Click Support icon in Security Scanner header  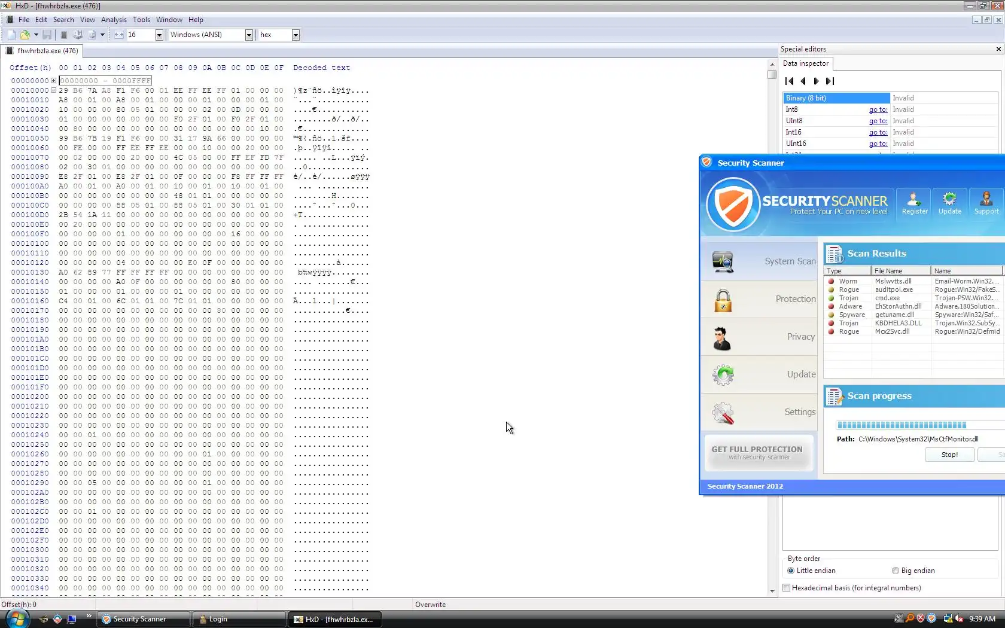click(986, 203)
